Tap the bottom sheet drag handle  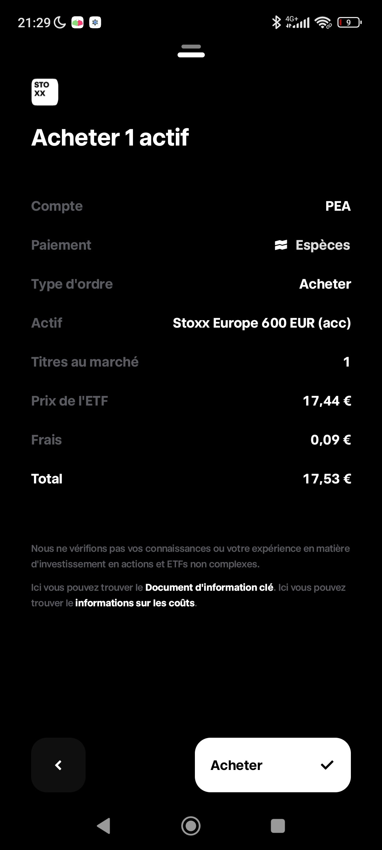click(191, 51)
